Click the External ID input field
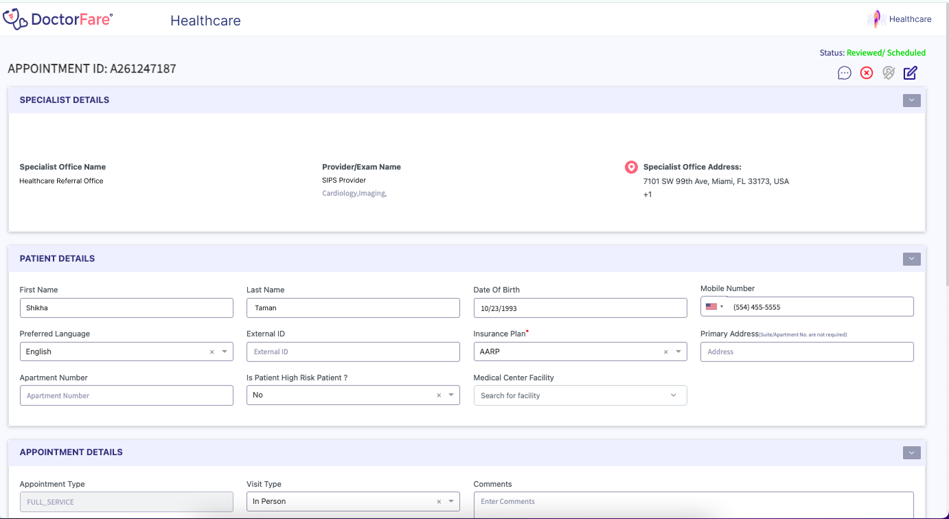The height and width of the screenshot is (519, 949). pos(353,351)
